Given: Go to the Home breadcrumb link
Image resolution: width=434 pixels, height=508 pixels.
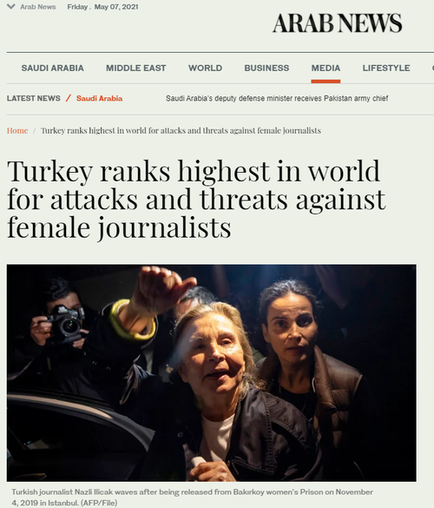Looking at the screenshot, I should point(17,130).
